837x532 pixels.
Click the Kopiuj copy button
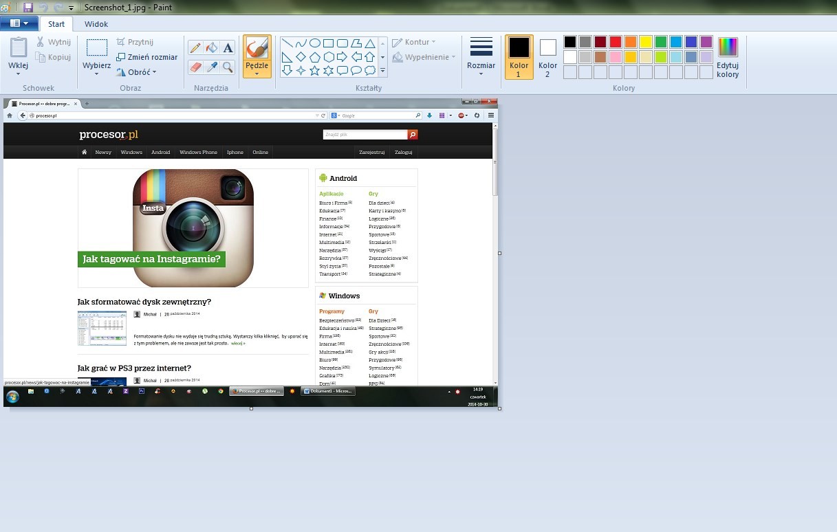53,57
